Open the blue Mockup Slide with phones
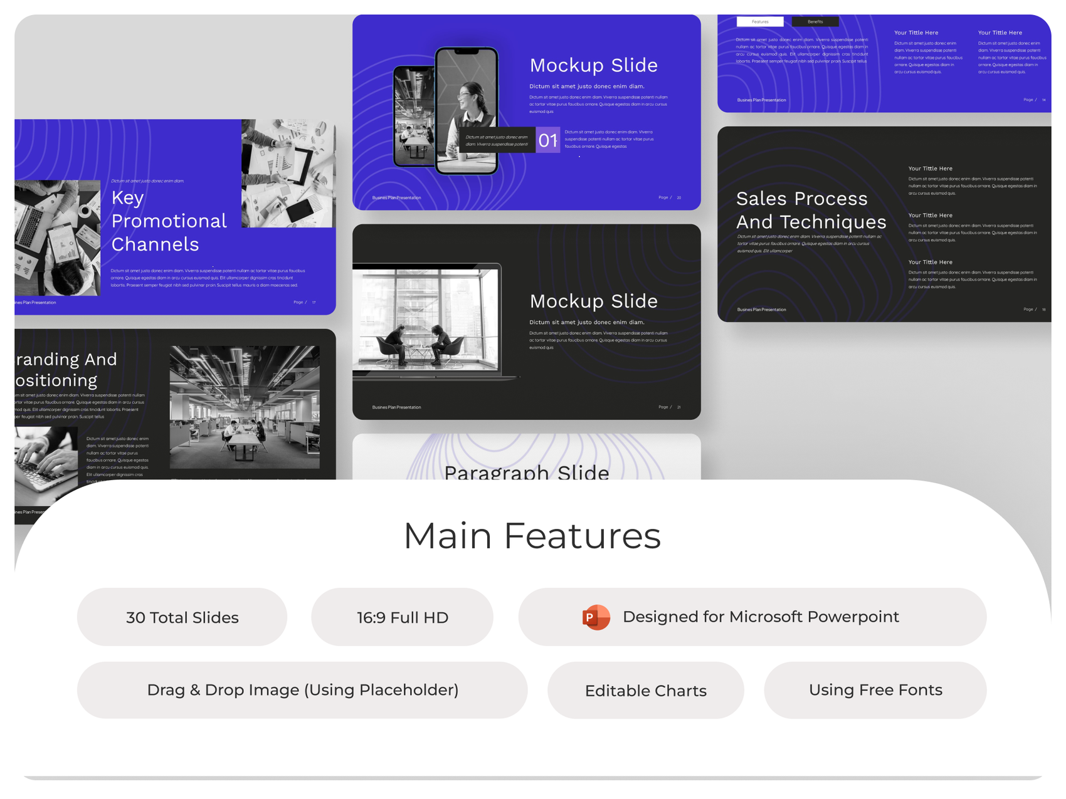Screen dimensions: 1066x799 click(527, 112)
